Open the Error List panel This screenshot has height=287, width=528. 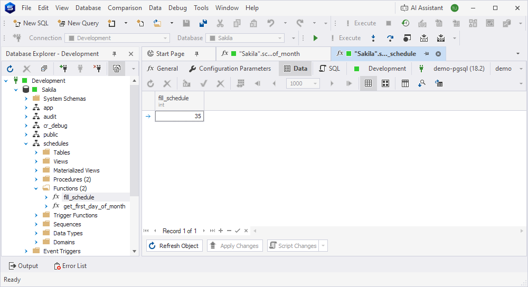pyautogui.click(x=70, y=266)
